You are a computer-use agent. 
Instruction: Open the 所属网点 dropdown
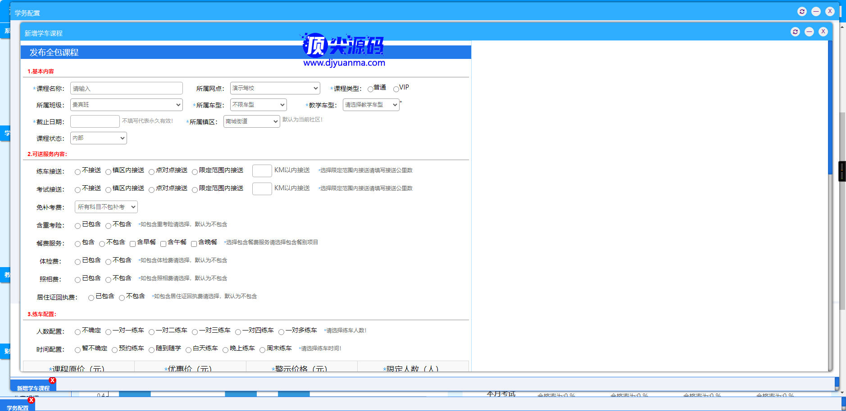pos(275,88)
